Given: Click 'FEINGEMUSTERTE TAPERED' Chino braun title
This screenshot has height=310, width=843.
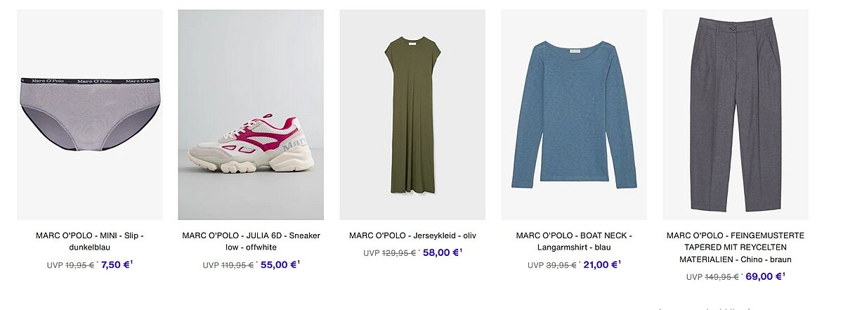Looking at the screenshot, I should pos(736,247).
